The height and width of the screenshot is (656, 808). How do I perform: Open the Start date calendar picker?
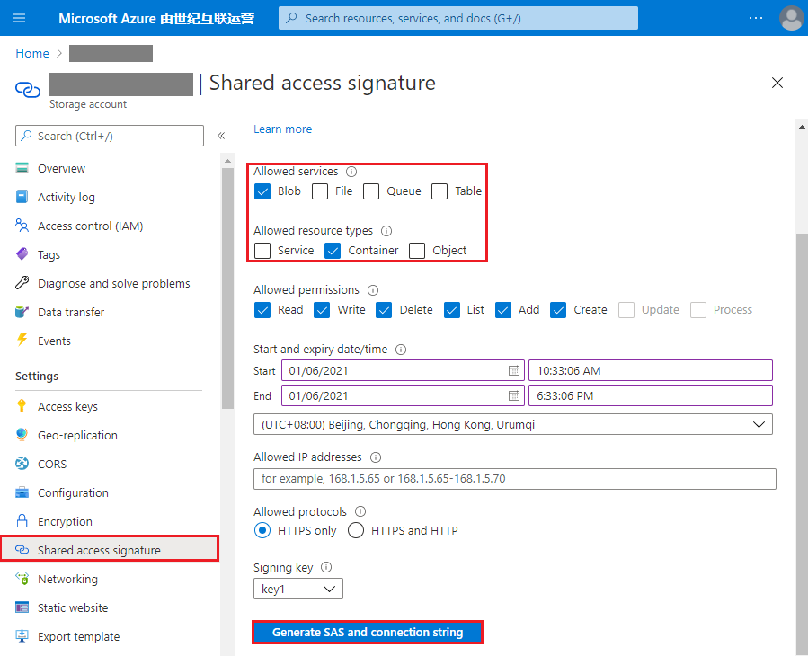[x=514, y=370]
